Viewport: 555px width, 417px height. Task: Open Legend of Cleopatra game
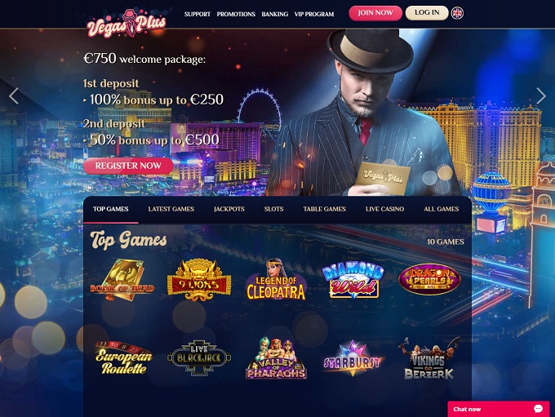pyautogui.click(x=276, y=280)
